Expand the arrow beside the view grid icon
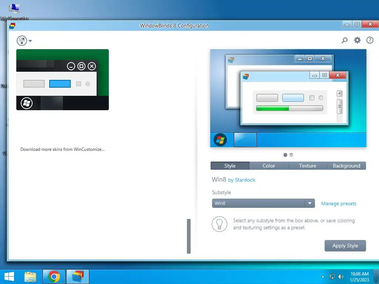379x284 pixels. 30,41
